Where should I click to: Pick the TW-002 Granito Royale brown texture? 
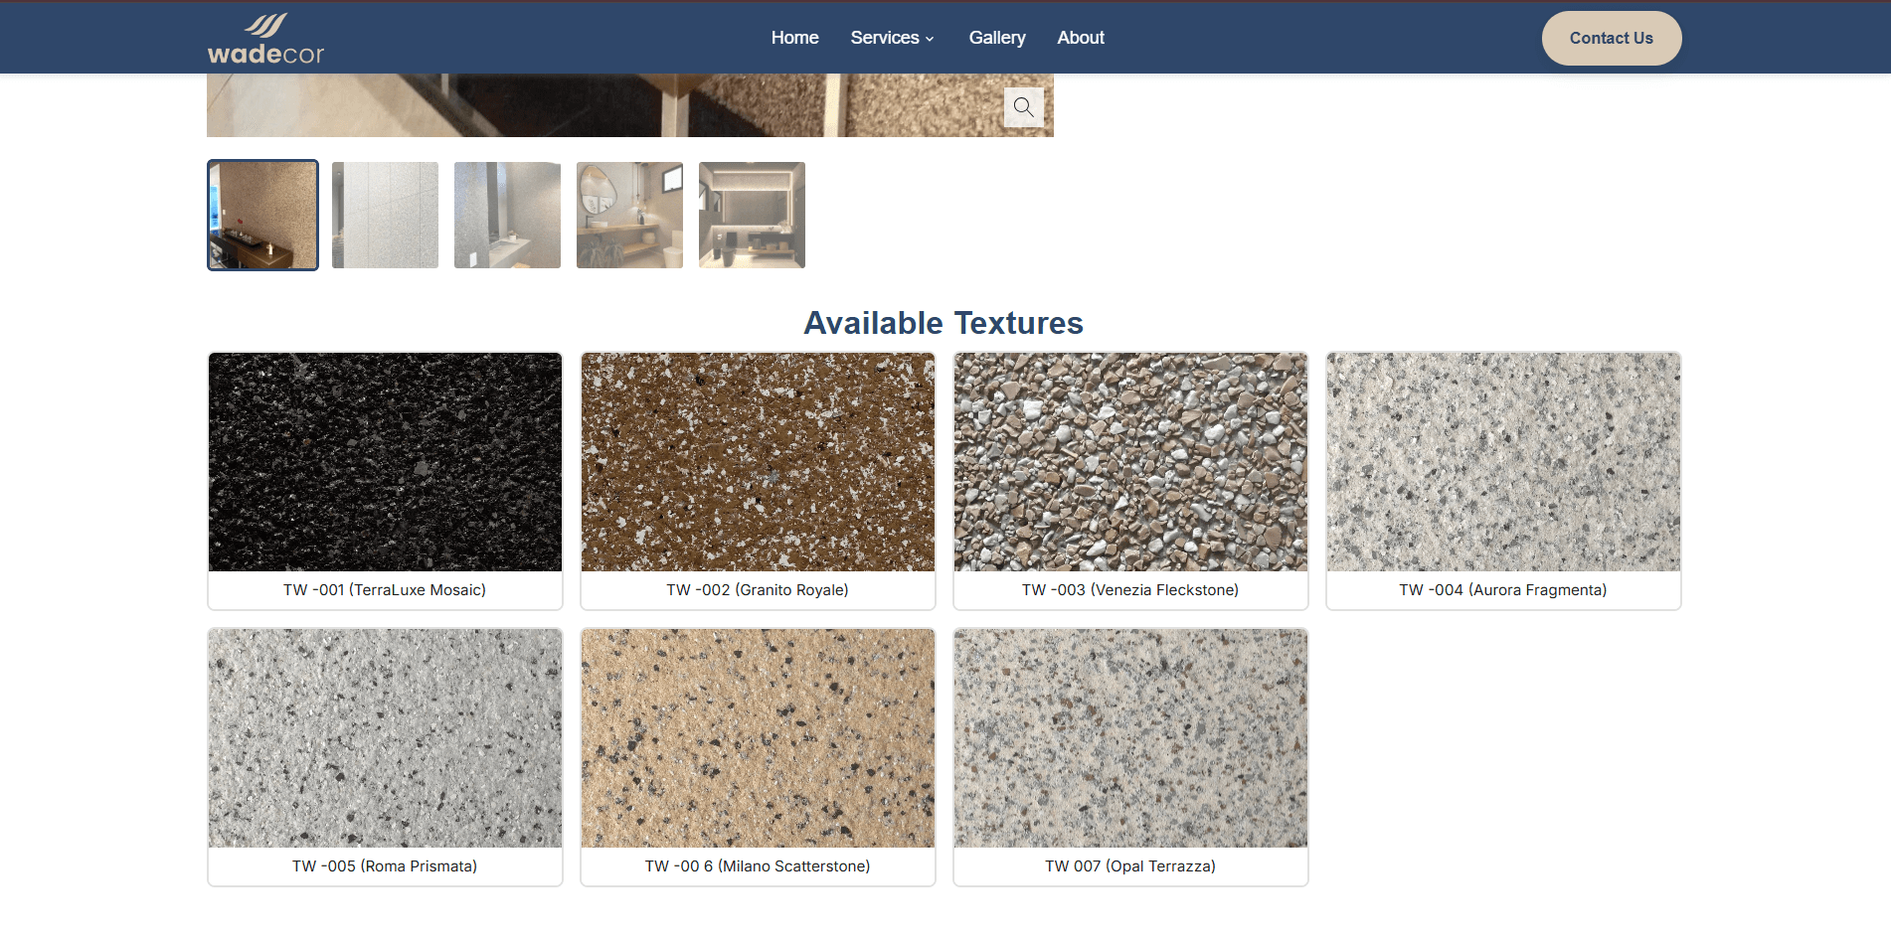point(758,462)
